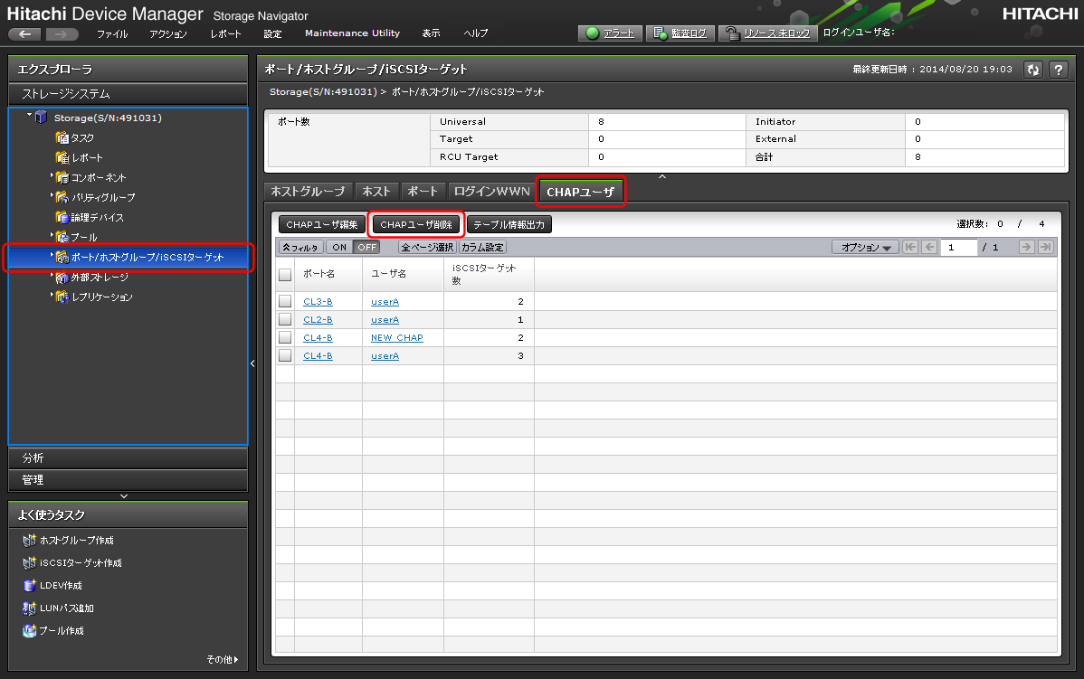Click the page number input field

point(959,248)
